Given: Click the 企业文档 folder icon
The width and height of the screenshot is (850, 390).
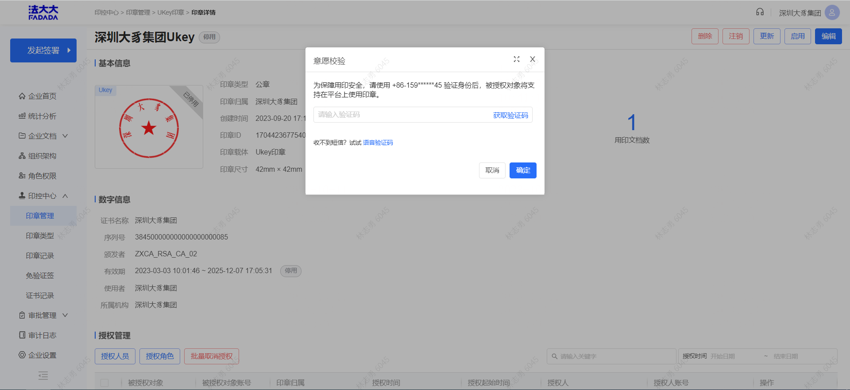Looking at the screenshot, I should tap(22, 136).
